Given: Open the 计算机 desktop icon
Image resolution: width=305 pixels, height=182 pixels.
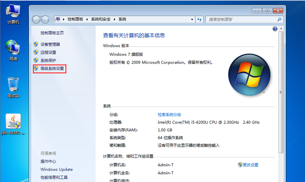Looking at the screenshot, I should pyautogui.click(x=13, y=14).
